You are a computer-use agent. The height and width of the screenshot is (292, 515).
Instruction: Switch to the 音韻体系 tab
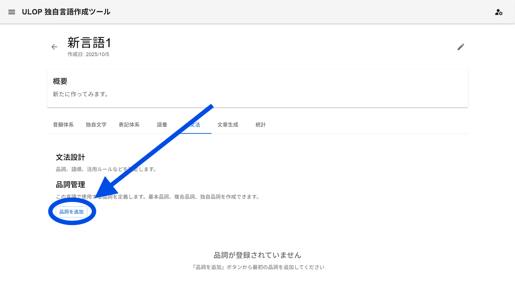tap(63, 125)
